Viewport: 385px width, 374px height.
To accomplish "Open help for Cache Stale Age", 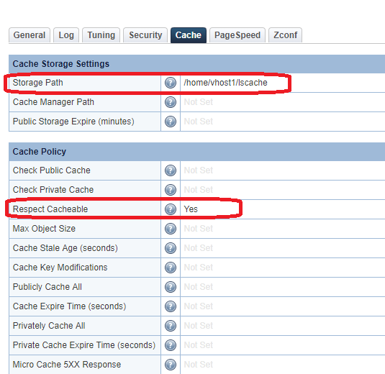I will tap(171, 248).
